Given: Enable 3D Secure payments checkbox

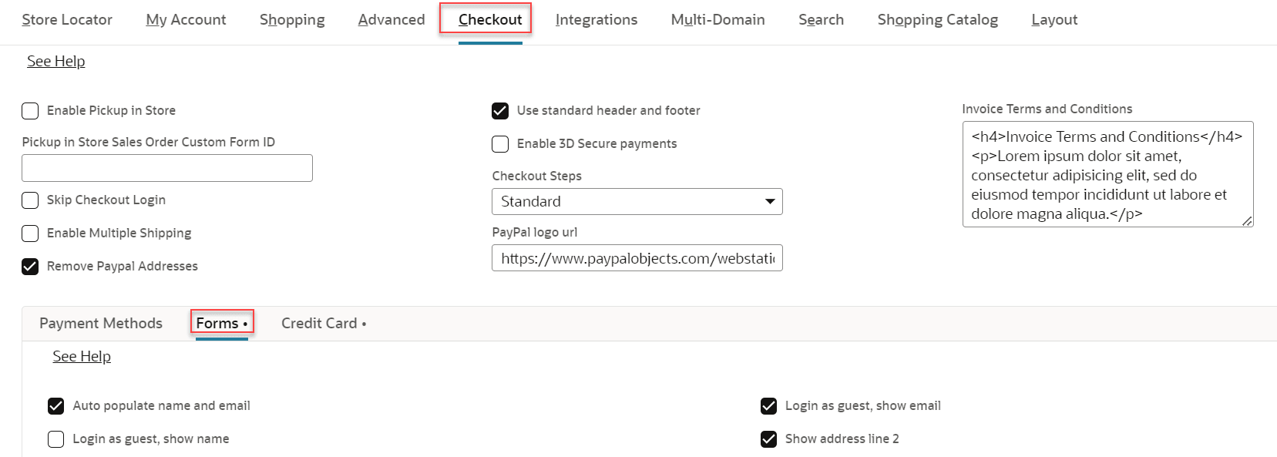Looking at the screenshot, I should click(500, 144).
